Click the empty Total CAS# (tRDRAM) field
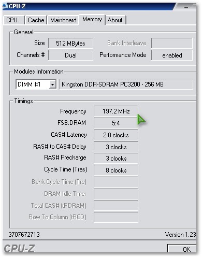202x258 pixels. coord(116,206)
